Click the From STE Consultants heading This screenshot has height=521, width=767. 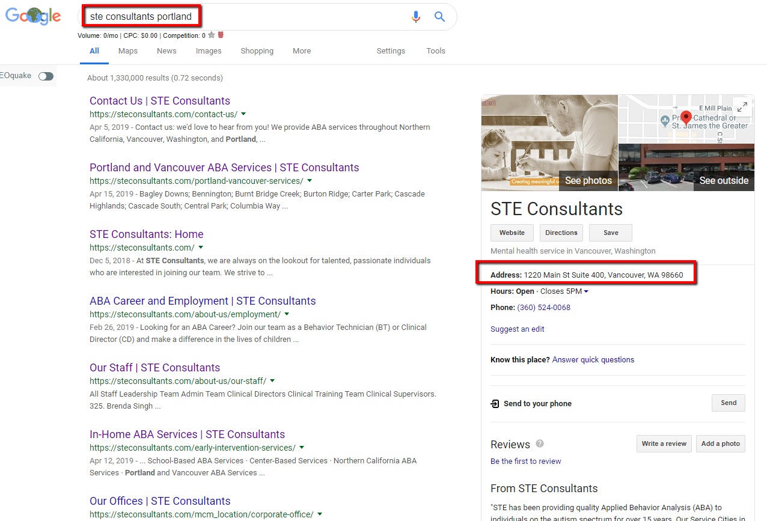pos(544,489)
